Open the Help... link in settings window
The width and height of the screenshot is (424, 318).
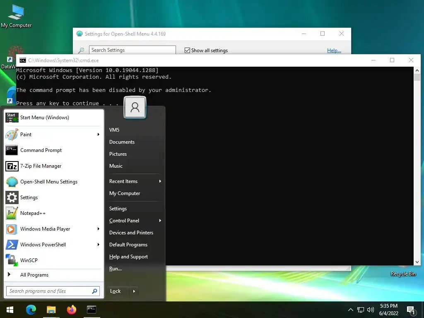(334, 50)
